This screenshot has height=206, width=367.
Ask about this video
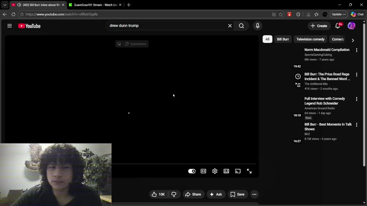(x=216, y=194)
